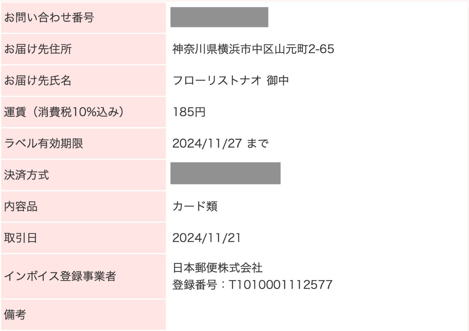Screen dimensions: 469x331
Task: Select transaction date 2024/11/21
Action: click(207, 238)
